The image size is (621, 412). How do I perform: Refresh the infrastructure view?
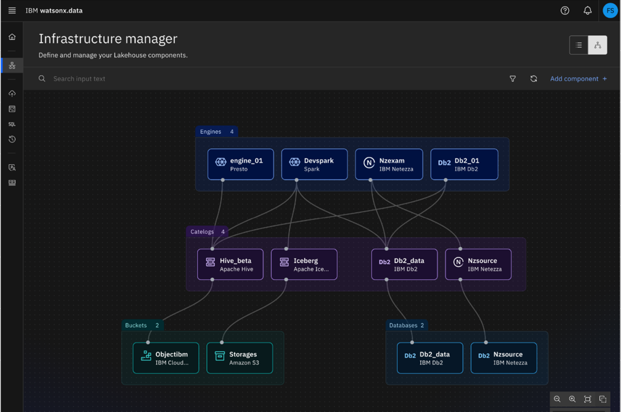533,79
